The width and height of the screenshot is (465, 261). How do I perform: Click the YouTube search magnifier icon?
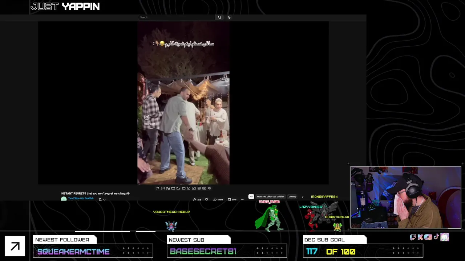point(219,17)
